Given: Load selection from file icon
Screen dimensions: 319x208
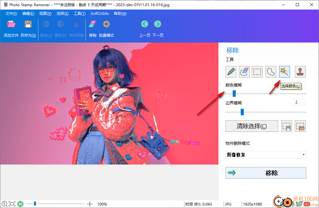Looking at the screenshot, I should 300,126.
